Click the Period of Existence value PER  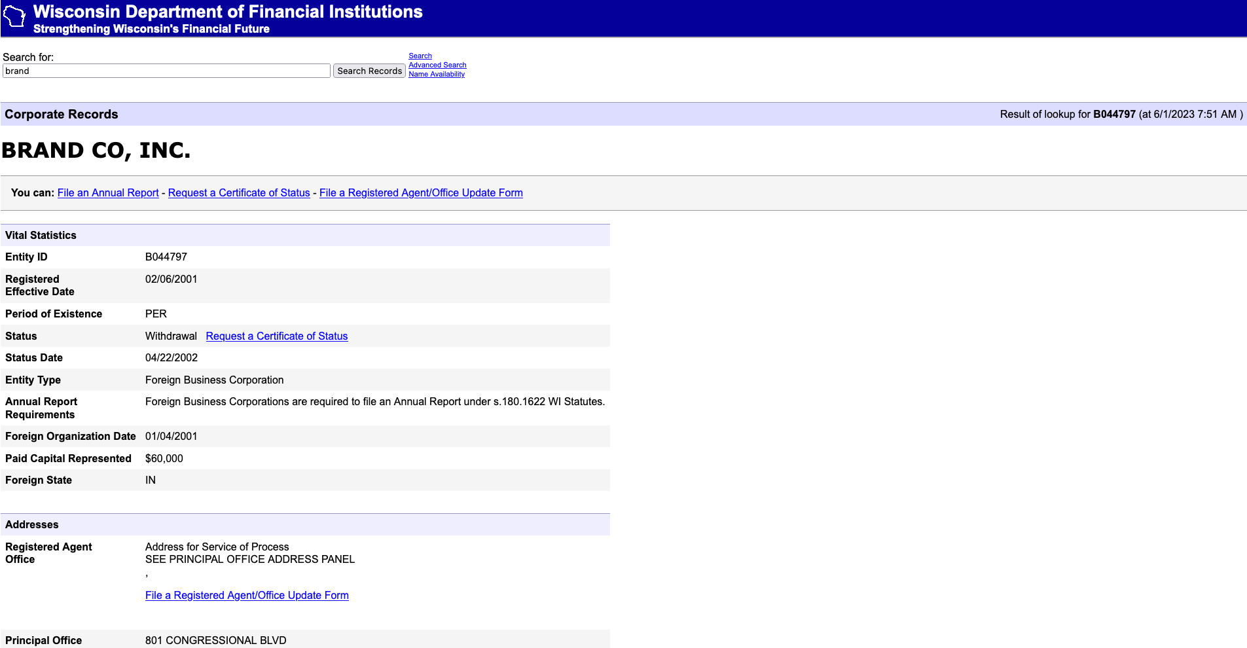click(x=156, y=314)
